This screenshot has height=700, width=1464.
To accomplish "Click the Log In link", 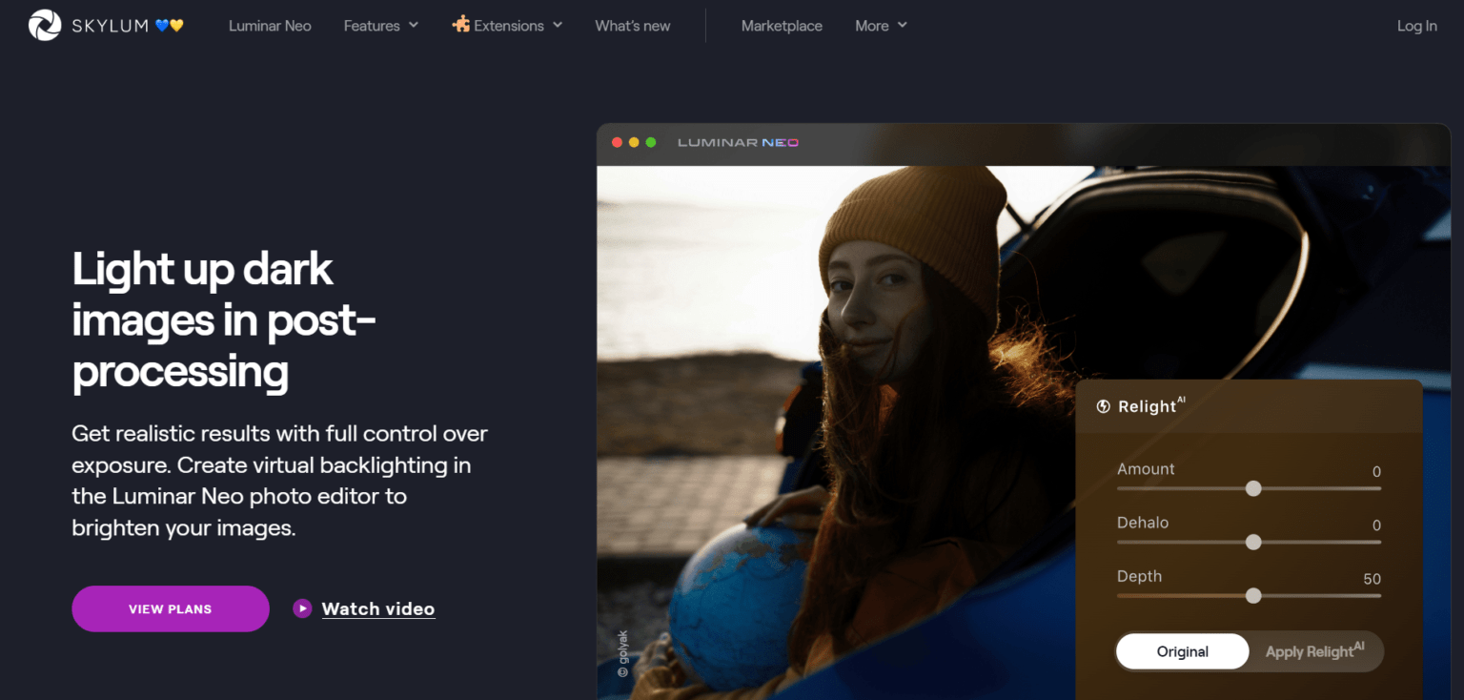I will 1416,26.
